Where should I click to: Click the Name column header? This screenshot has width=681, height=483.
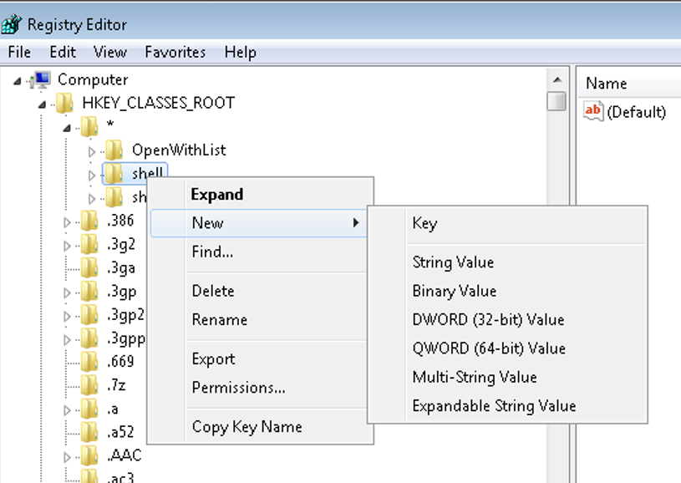(629, 83)
